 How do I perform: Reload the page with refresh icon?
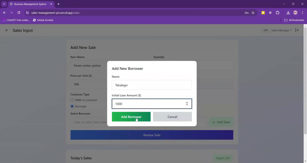click(19, 13)
